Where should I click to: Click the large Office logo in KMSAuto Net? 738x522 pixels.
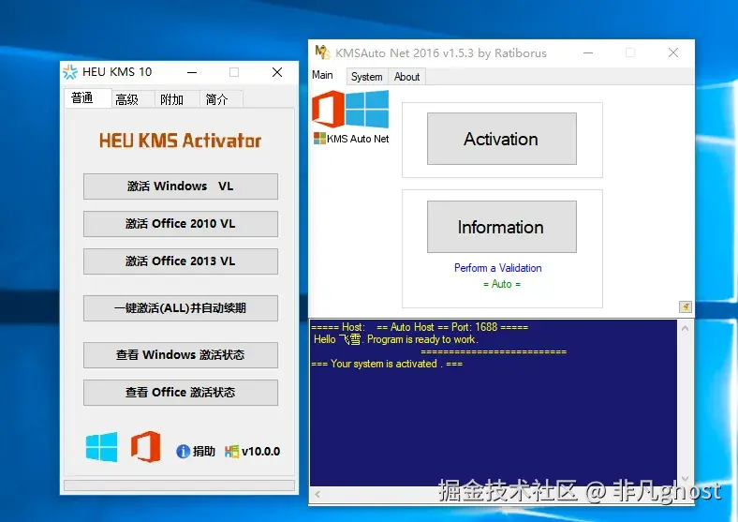point(328,110)
